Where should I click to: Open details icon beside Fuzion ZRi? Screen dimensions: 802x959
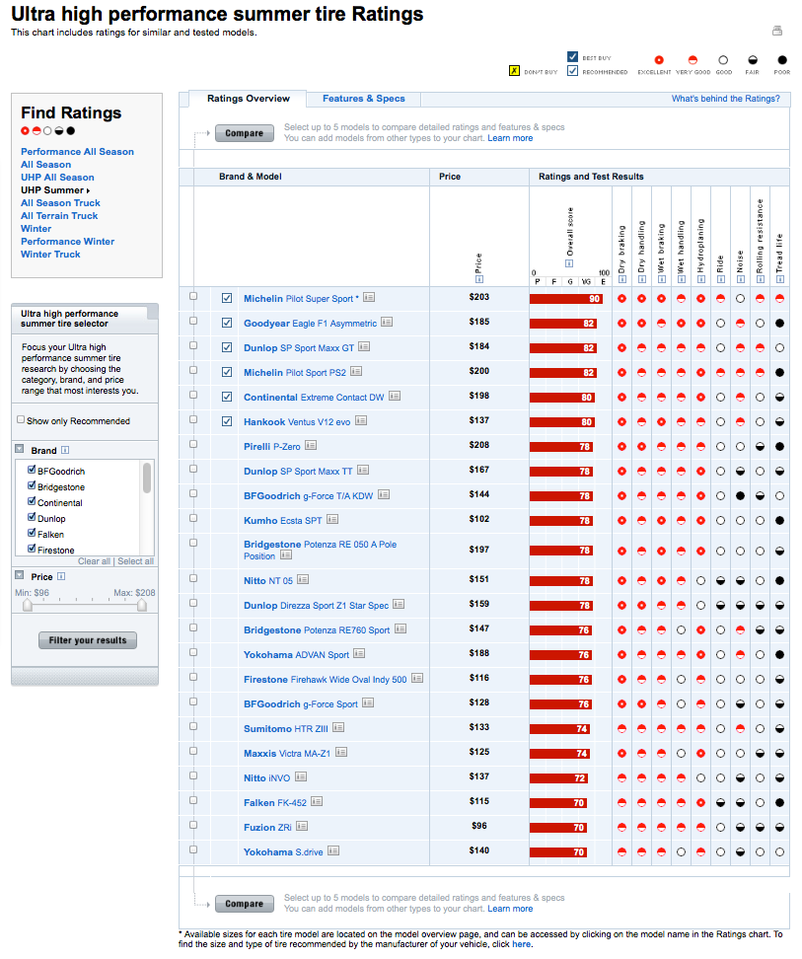pos(301,826)
